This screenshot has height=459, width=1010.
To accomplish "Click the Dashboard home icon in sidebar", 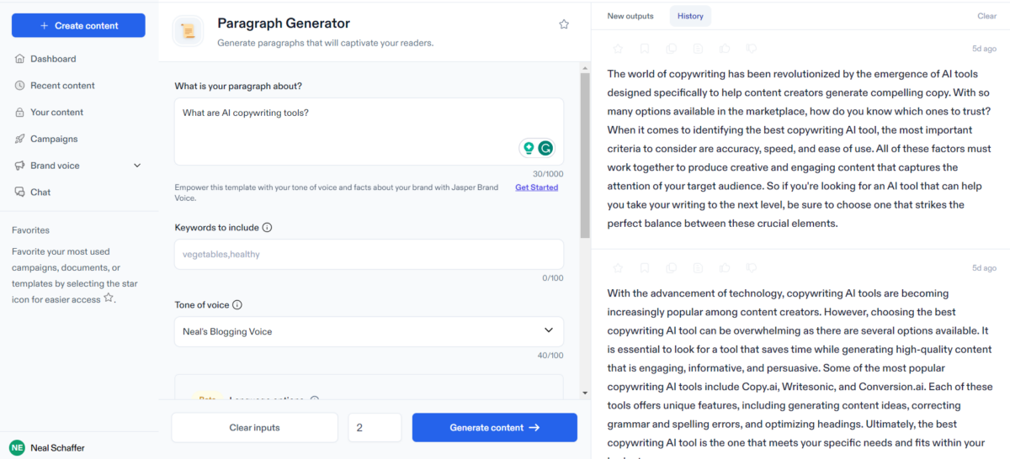I will point(19,59).
